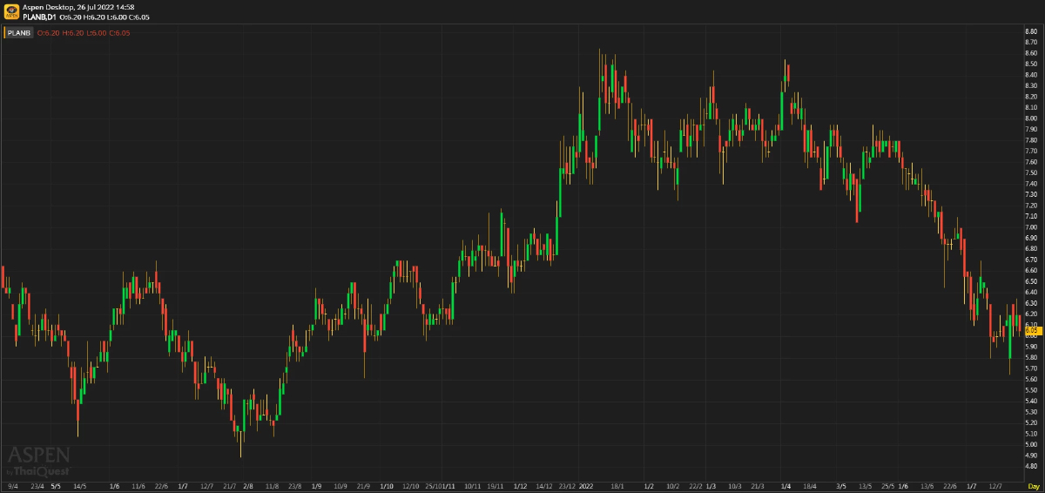
Task: Click the Aspen Desktop date and time header text
Action: [77, 7]
